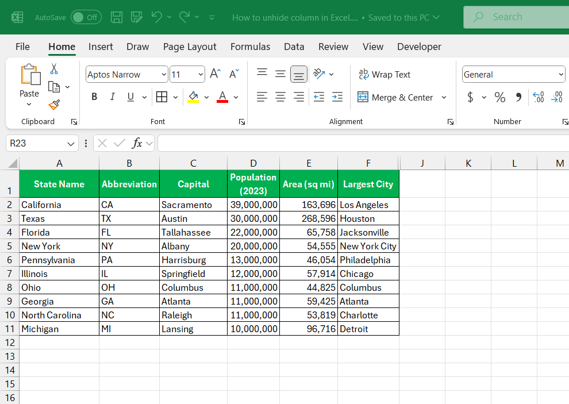Screen dimensions: 569x404
Task: Decrease the indent
Action: pyautogui.click(x=319, y=97)
